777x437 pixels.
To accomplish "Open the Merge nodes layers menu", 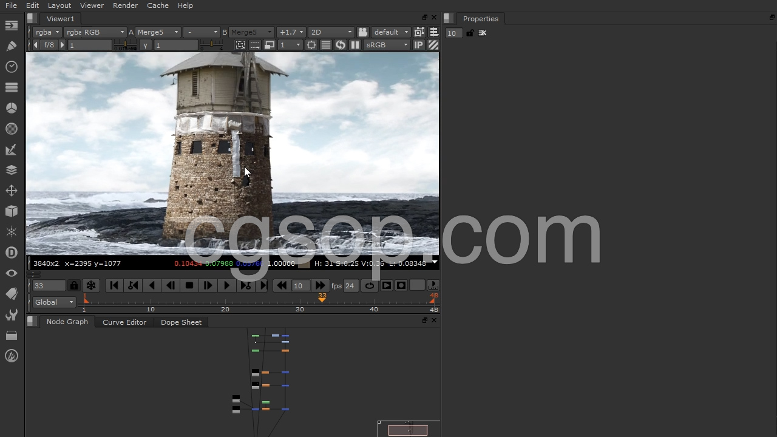I will (x=12, y=170).
